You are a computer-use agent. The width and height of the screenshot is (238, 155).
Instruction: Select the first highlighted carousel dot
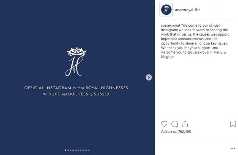click(65, 150)
